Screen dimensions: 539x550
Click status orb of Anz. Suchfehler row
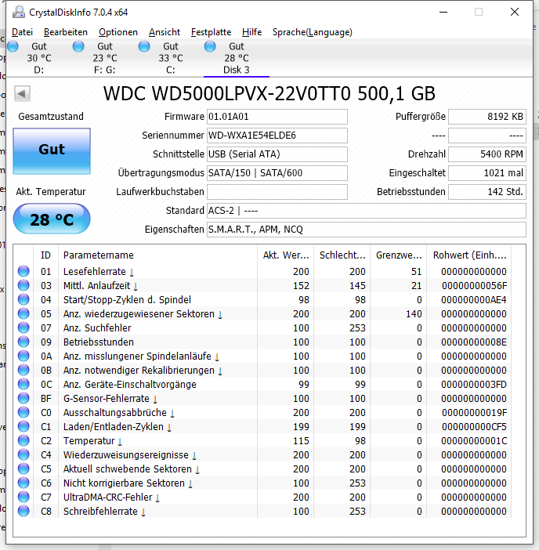pos(24,327)
